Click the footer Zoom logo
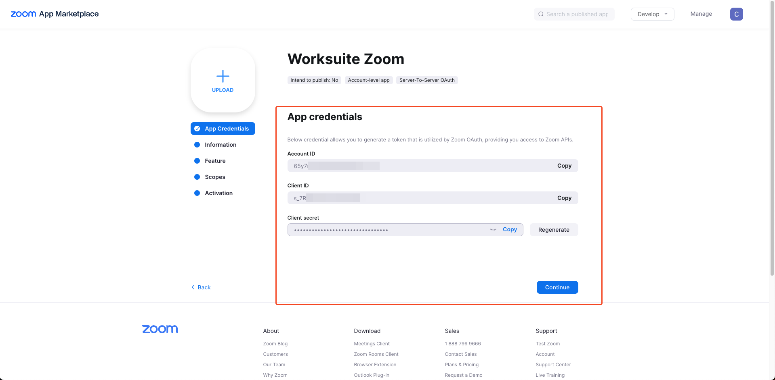The image size is (775, 380). pyautogui.click(x=160, y=329)
